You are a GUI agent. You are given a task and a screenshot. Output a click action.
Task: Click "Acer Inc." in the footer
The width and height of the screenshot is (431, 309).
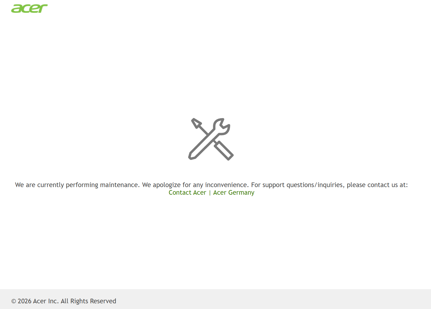click(46, 301)
